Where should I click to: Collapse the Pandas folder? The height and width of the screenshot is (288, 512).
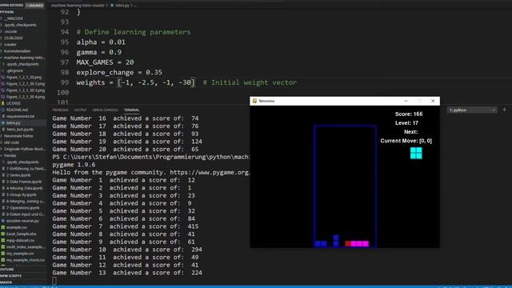tap(10, 155)
